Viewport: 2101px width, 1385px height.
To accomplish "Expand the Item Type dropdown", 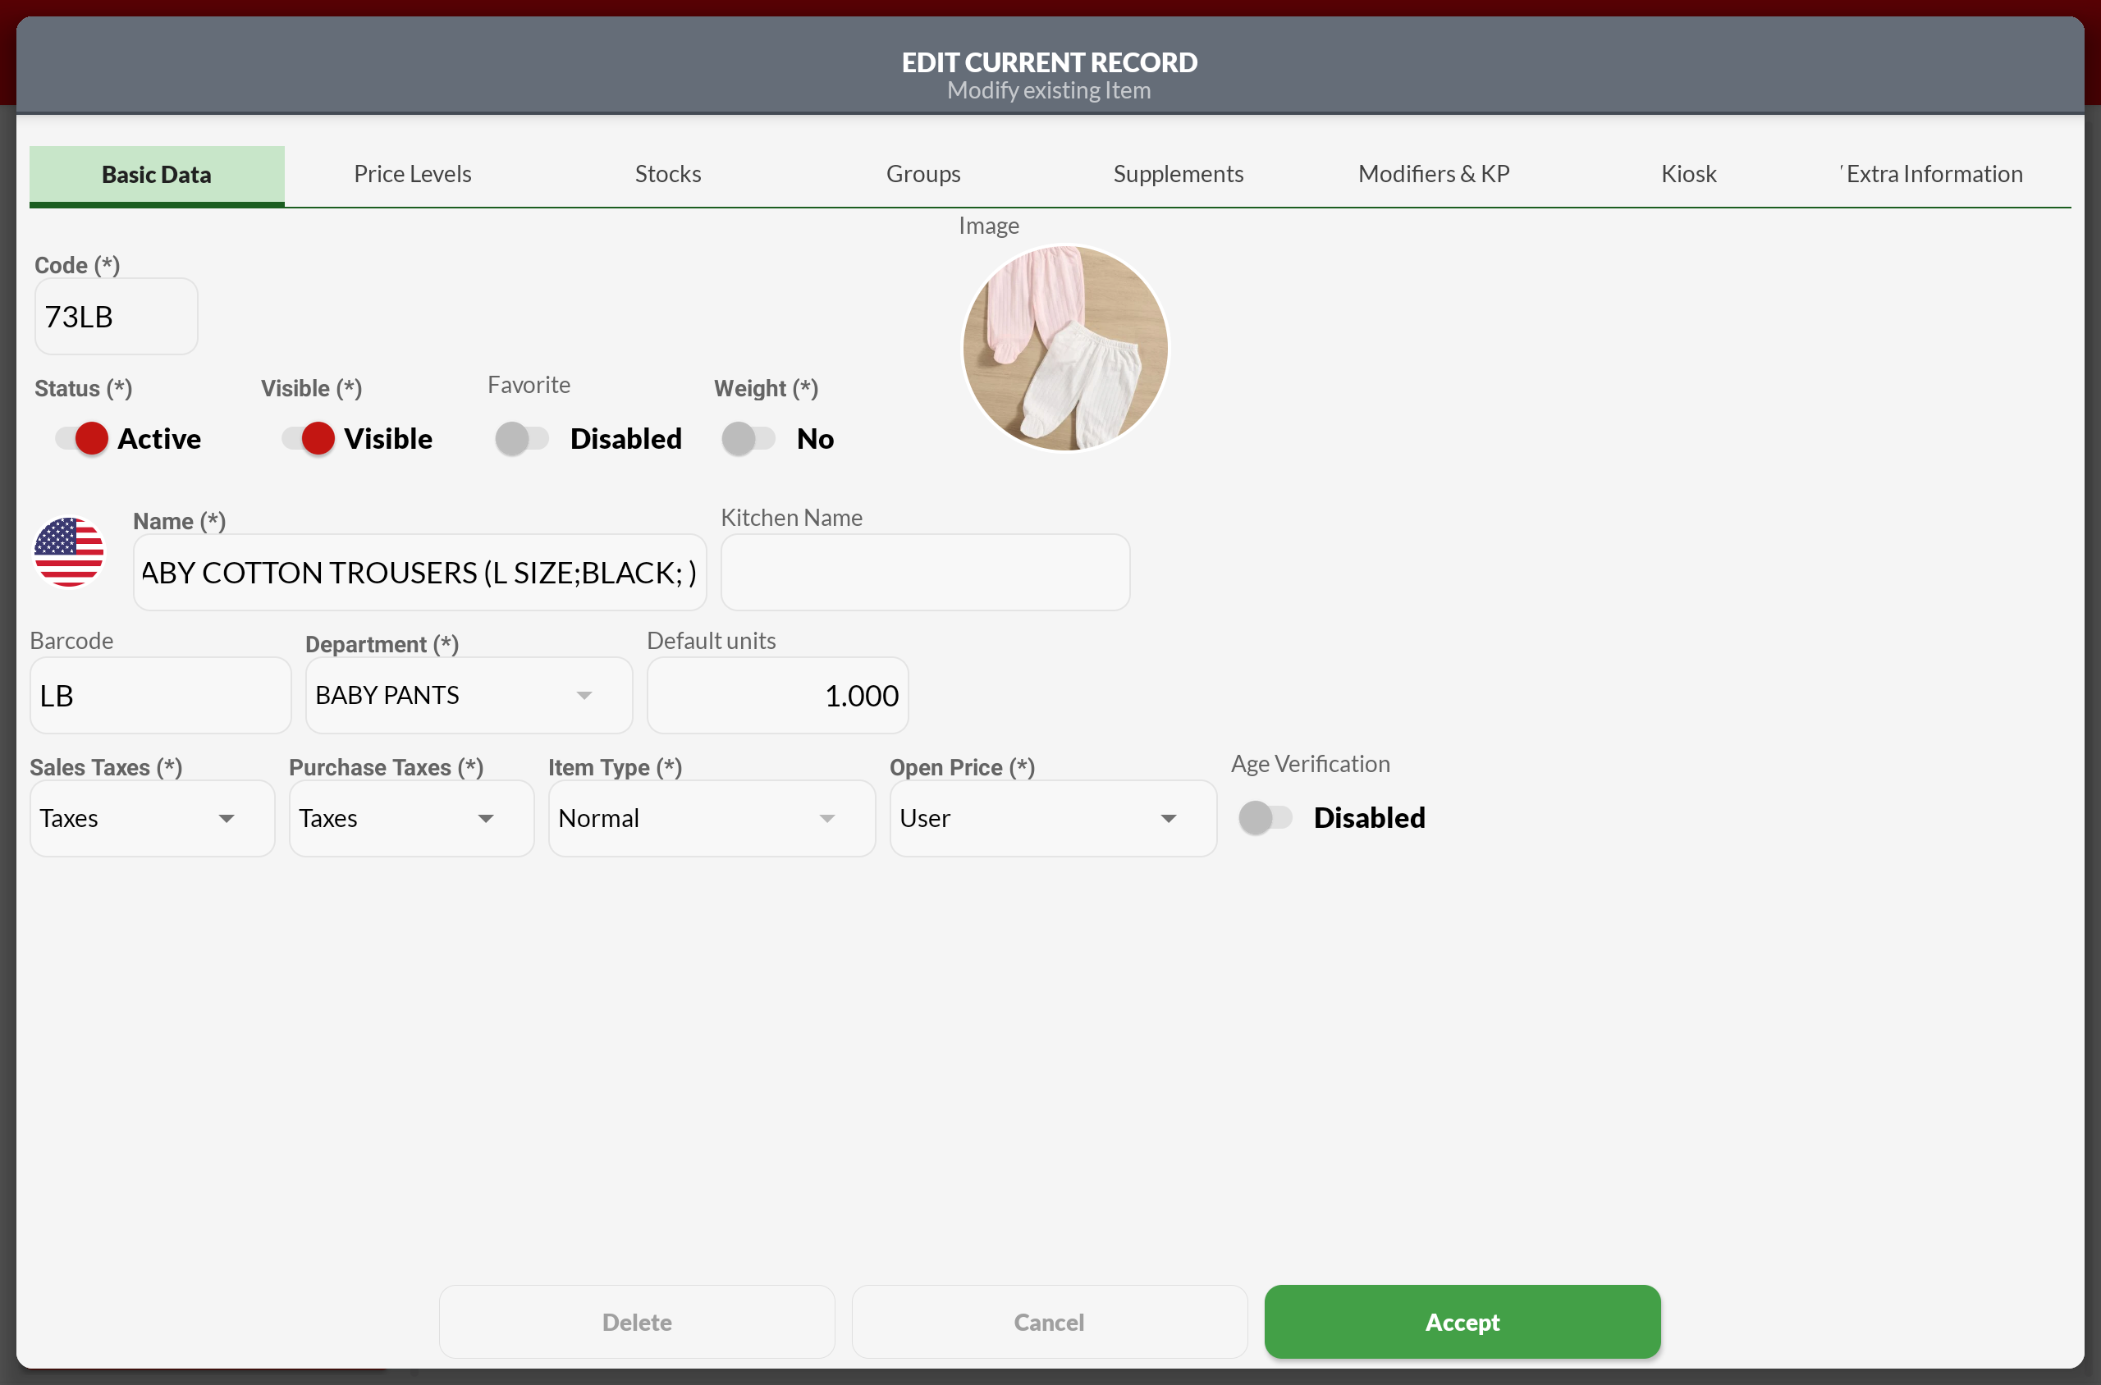I will click(x=712, y=818).
